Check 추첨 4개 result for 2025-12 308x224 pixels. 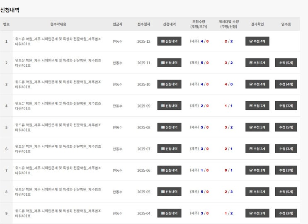[257, 41]
